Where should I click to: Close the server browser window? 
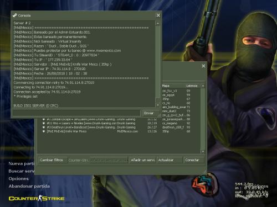[x=203, y=66]
